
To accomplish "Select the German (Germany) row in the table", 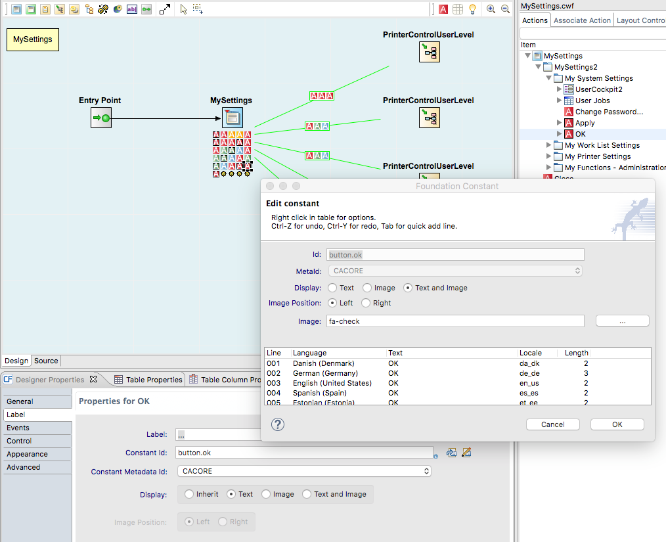I will tap(457, 373).
